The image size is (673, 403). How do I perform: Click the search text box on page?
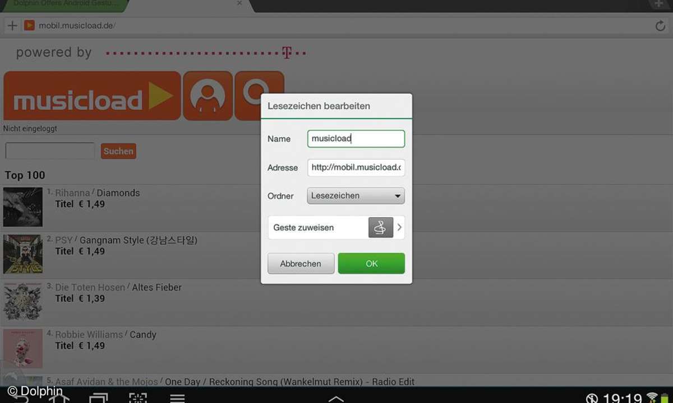[50, 151]
